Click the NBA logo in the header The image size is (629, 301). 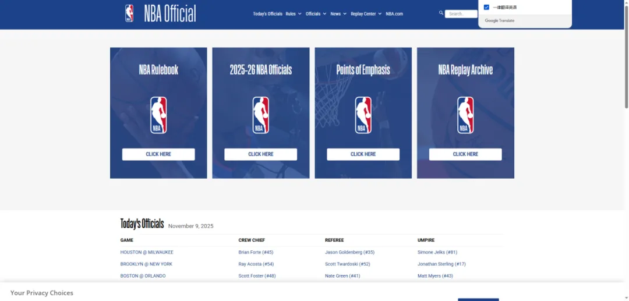(129, 13)
